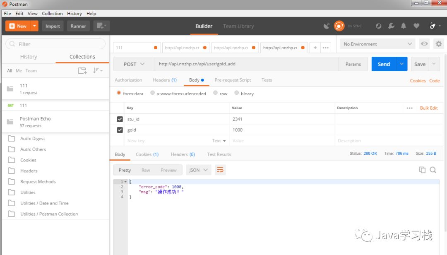Click the copy response icon
The width and height of the screenshot is (447, 255).
[422, 170]
